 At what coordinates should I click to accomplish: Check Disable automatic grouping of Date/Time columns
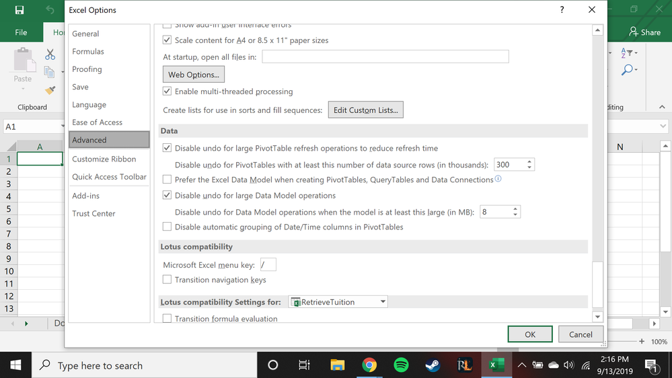click(x=167, y=226)
